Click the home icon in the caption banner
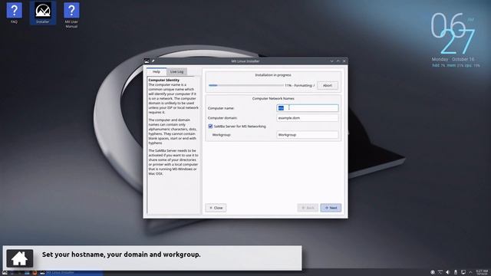 click(x=19, y=258)
